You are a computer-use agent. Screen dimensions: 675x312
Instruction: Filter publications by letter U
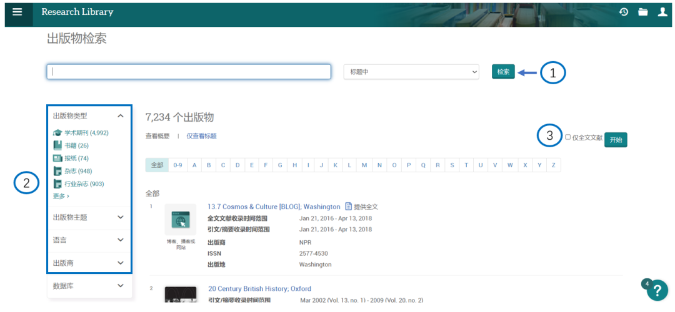[481, 165]
